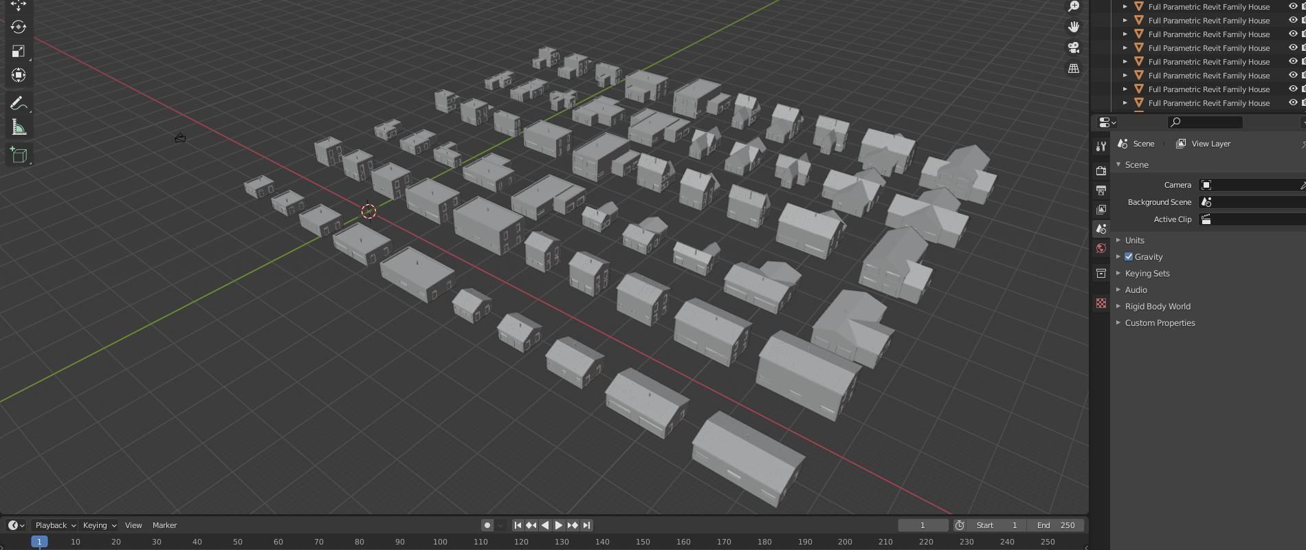
Task: Jump to the previous keyframe
Action: (x=531, y=525)
